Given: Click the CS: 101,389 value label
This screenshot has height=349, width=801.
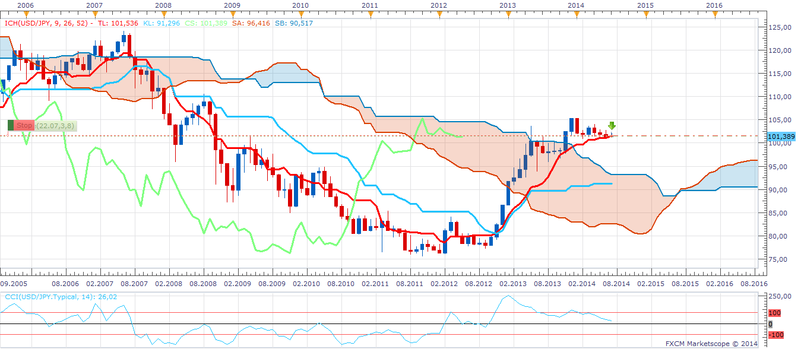Looking at the screenshot, I should point(206,23).
